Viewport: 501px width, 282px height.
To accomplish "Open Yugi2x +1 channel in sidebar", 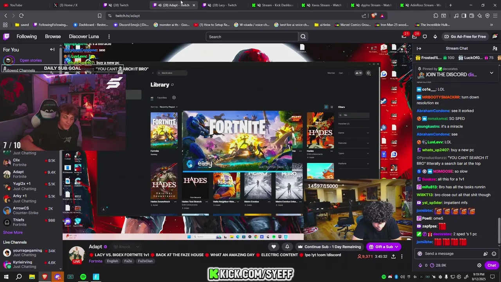I will coord(30,186).
